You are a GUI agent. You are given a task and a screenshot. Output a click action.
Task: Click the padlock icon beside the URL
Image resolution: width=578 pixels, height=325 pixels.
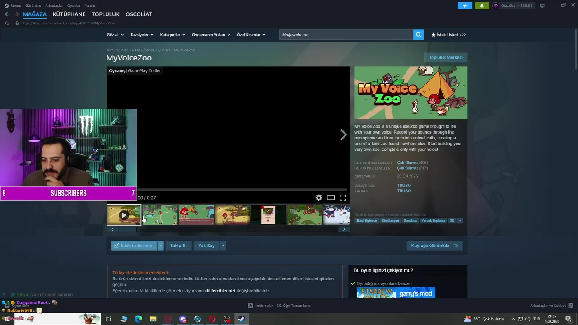17,23
